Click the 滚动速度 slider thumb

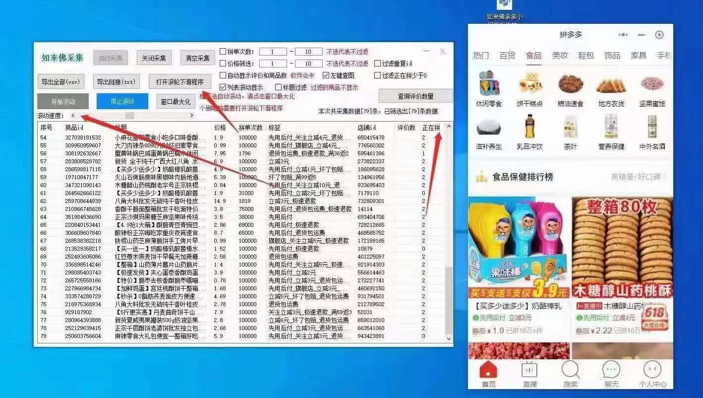129,116
